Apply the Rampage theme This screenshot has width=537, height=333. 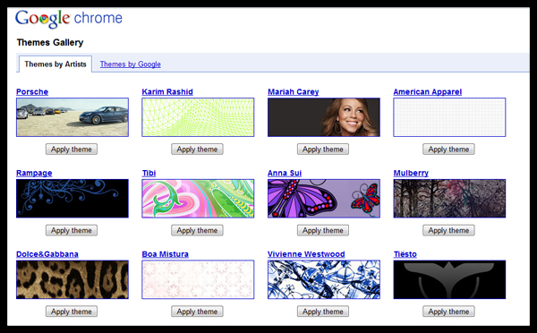[x=72, y=230]
